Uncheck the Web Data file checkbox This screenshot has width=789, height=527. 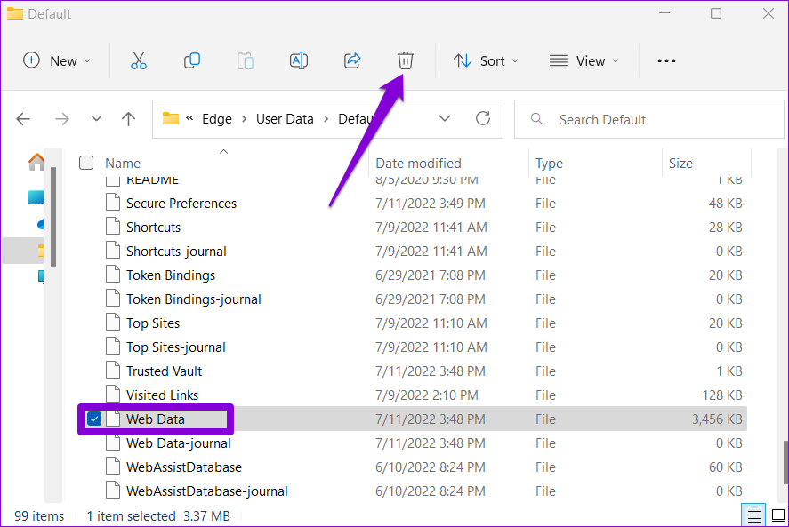(94, 419)
